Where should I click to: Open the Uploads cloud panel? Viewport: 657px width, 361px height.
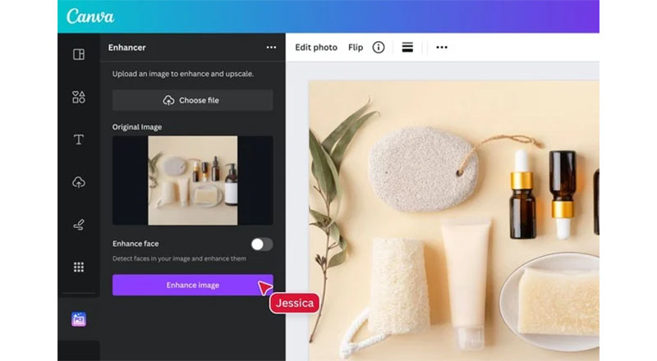tap(79, 182)
